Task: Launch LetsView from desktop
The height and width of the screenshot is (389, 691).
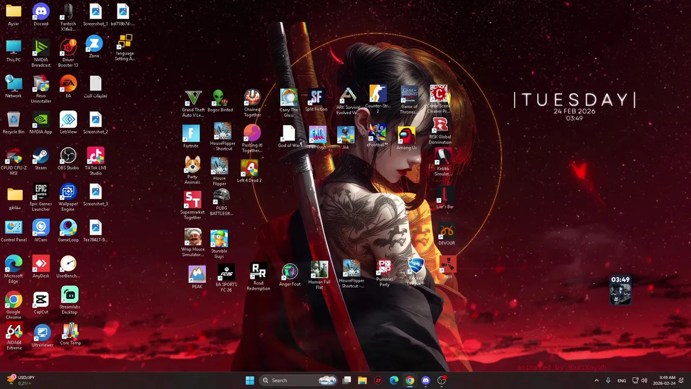Action: [x=68, y=123]
